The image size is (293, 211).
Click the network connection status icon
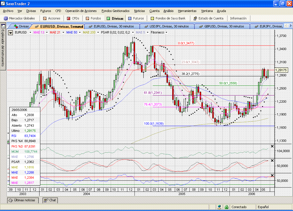click(x=219, y=207)
